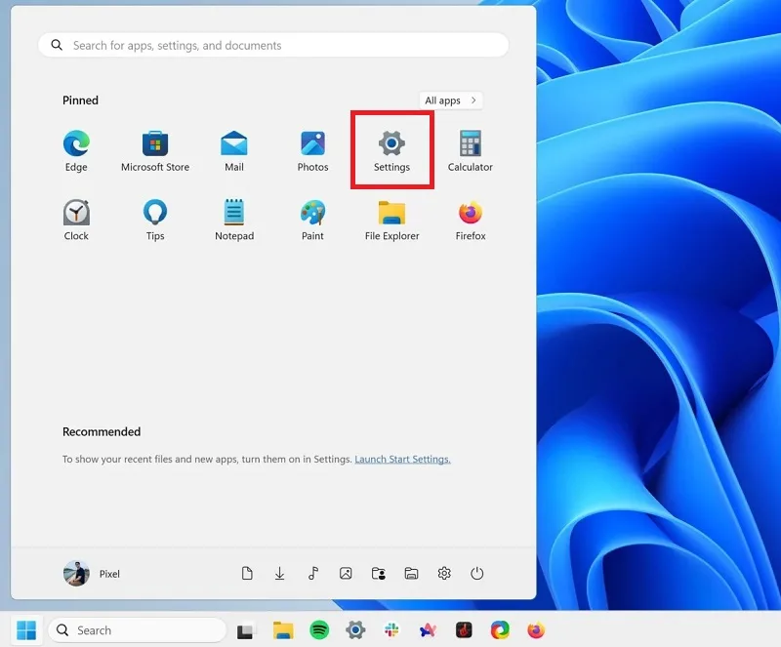Launch Microsoft Store from pinned apps
Viewport: 781px width, 647px height.
click(155, 151)
